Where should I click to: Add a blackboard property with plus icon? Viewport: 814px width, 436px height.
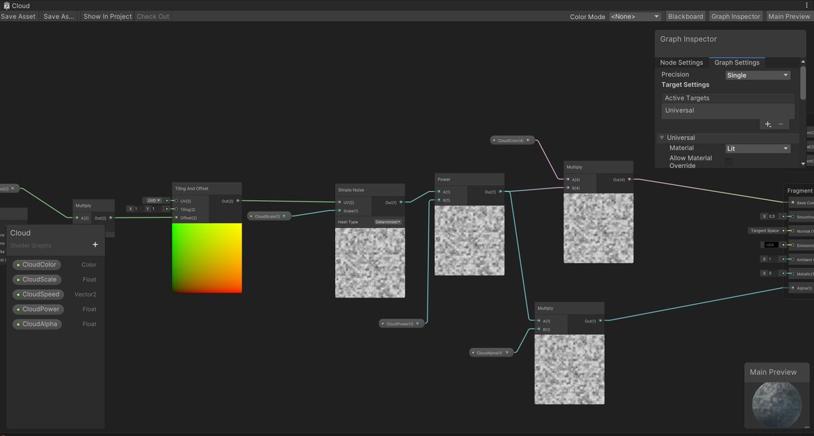coord(95,245)
